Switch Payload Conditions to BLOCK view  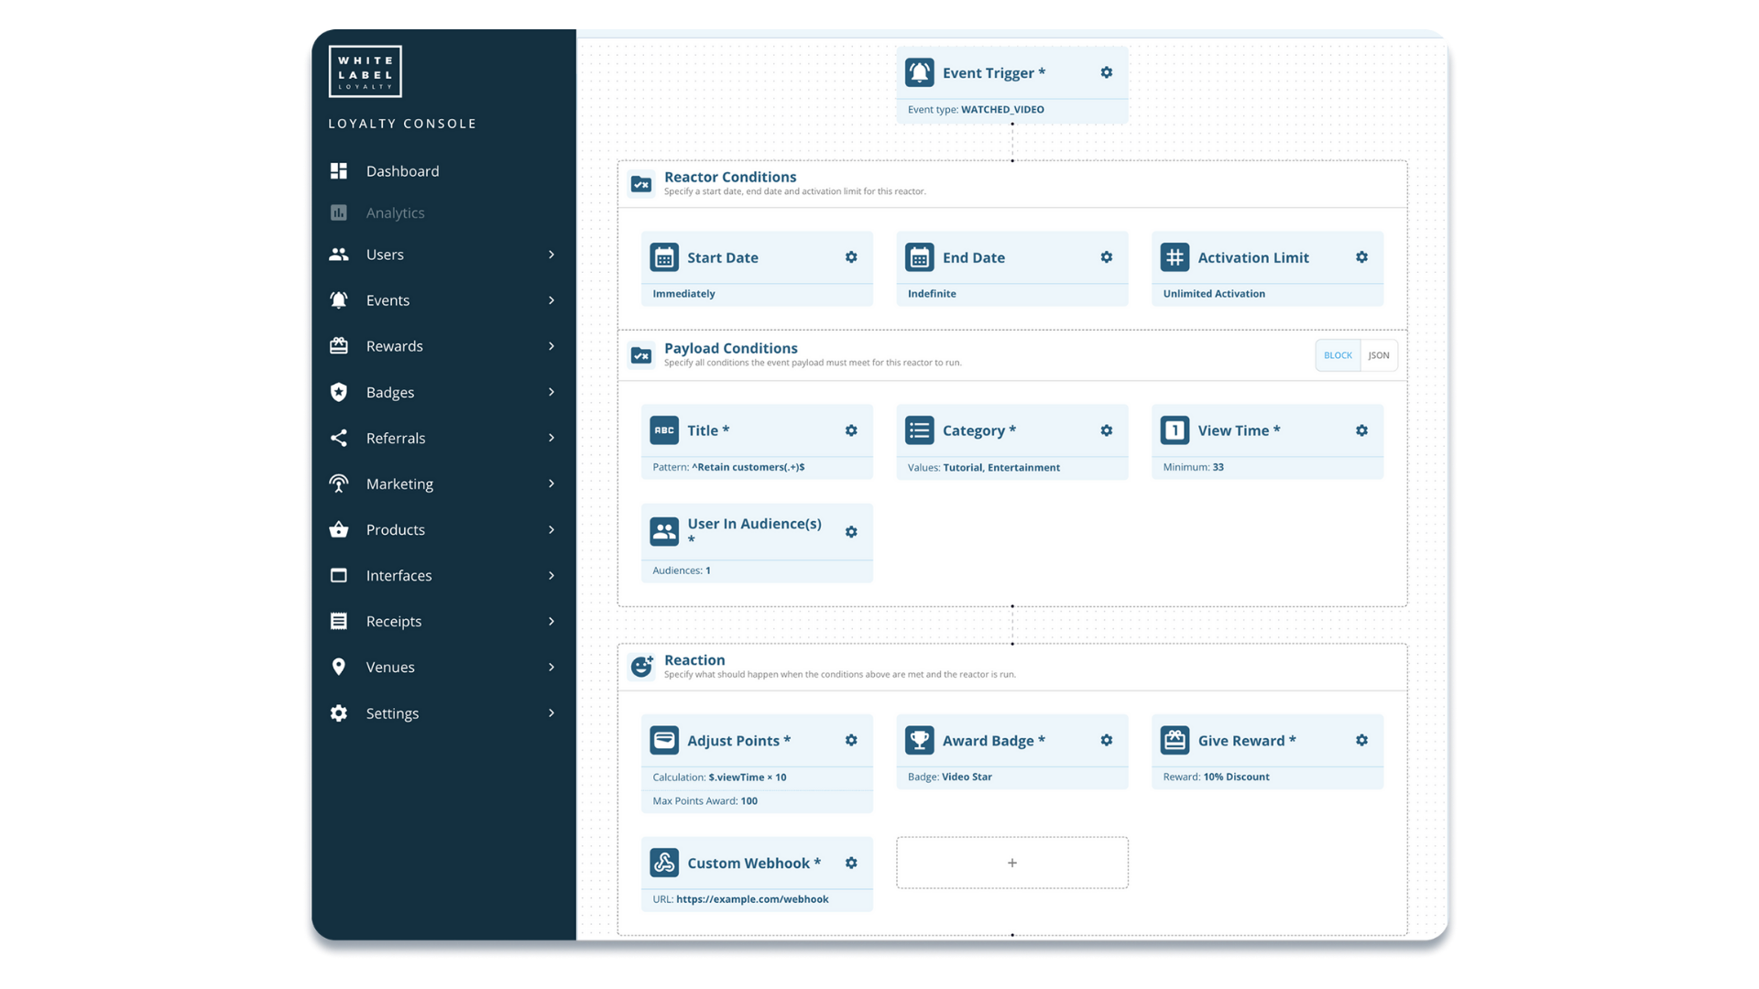pyautogui.click(x=1337, y=355)
